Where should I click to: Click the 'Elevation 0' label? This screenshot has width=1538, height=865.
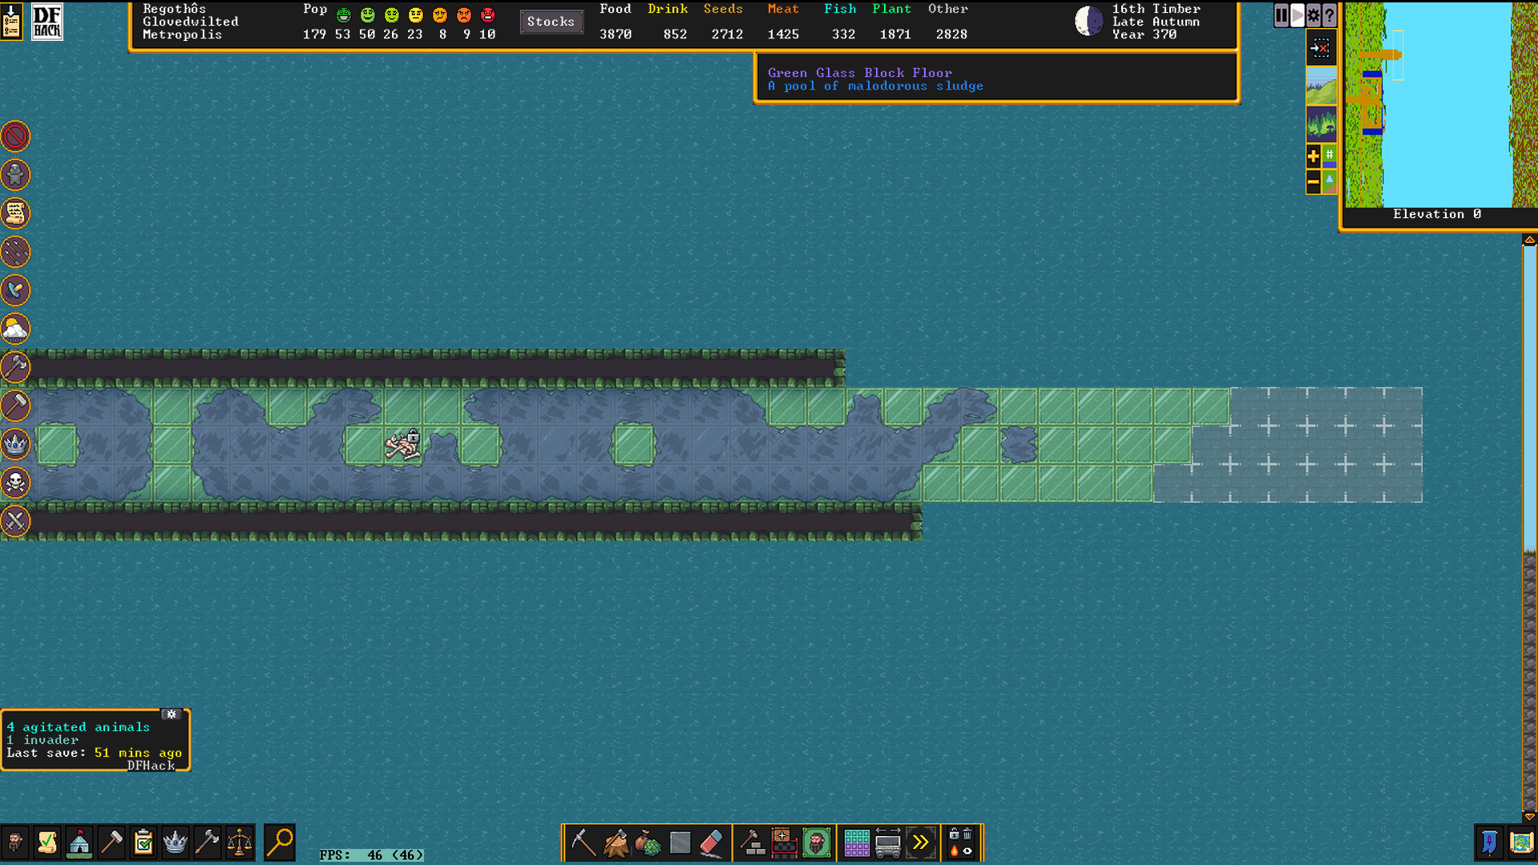click(1437, 214)
